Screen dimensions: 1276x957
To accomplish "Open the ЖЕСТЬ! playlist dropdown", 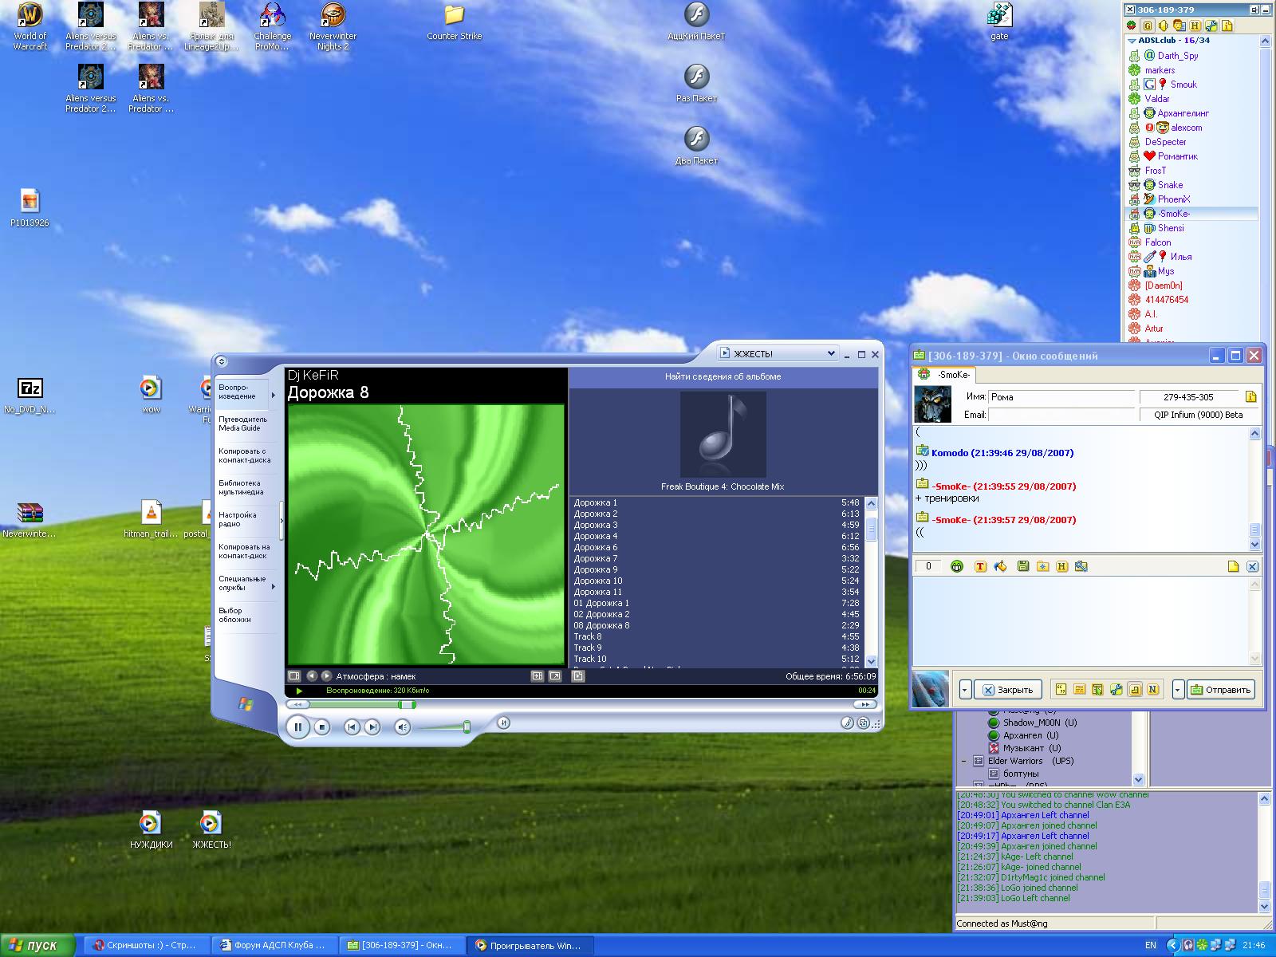I will point(830,353).
